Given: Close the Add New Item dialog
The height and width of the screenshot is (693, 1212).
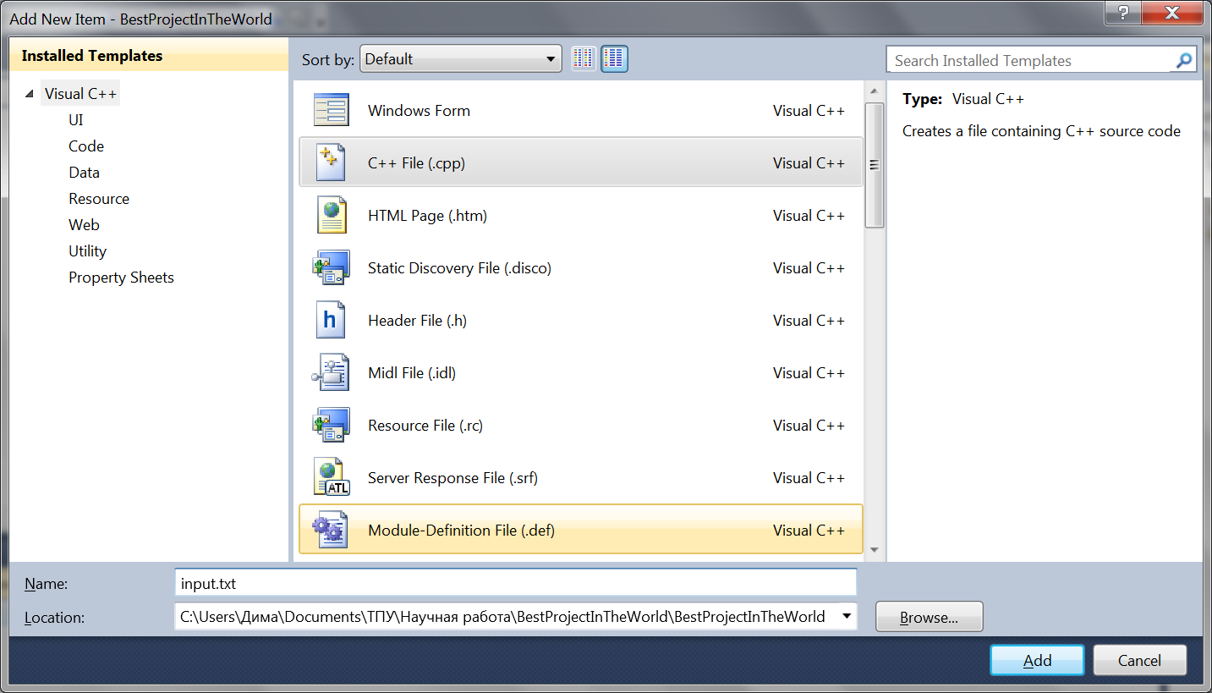Looking at the screenshot, I should tap(1172, 13).
